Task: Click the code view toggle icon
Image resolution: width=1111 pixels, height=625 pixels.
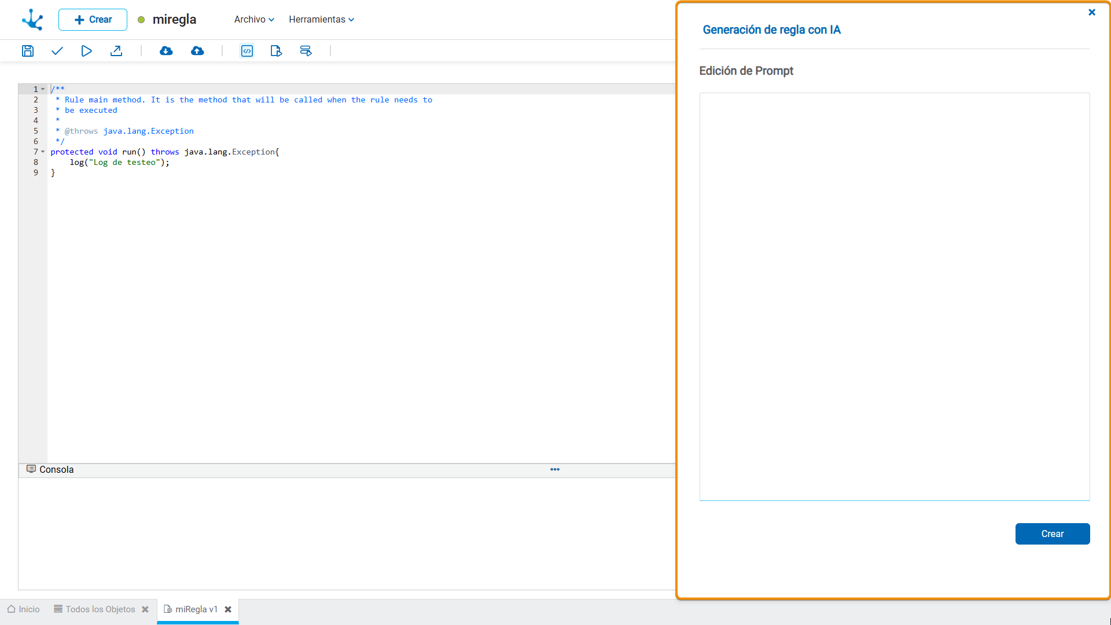Action: pyautogui.click(x=247, y=51)
